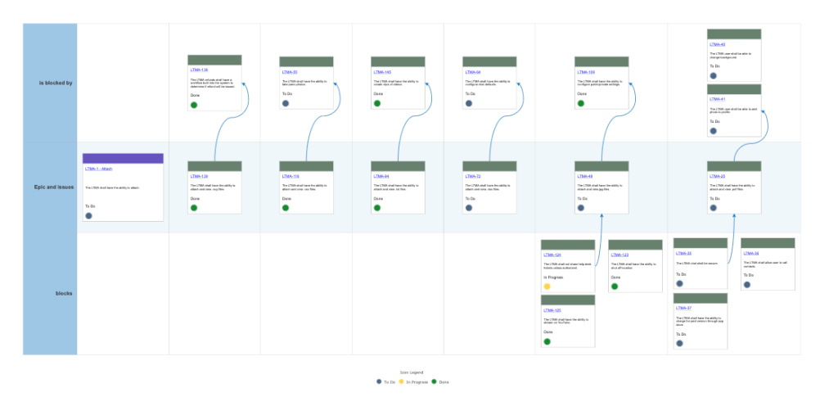Viewport: 838px width, 397px height.
Task: Click the To Do status icon on LTMA-37
Action: click(680, 344)
